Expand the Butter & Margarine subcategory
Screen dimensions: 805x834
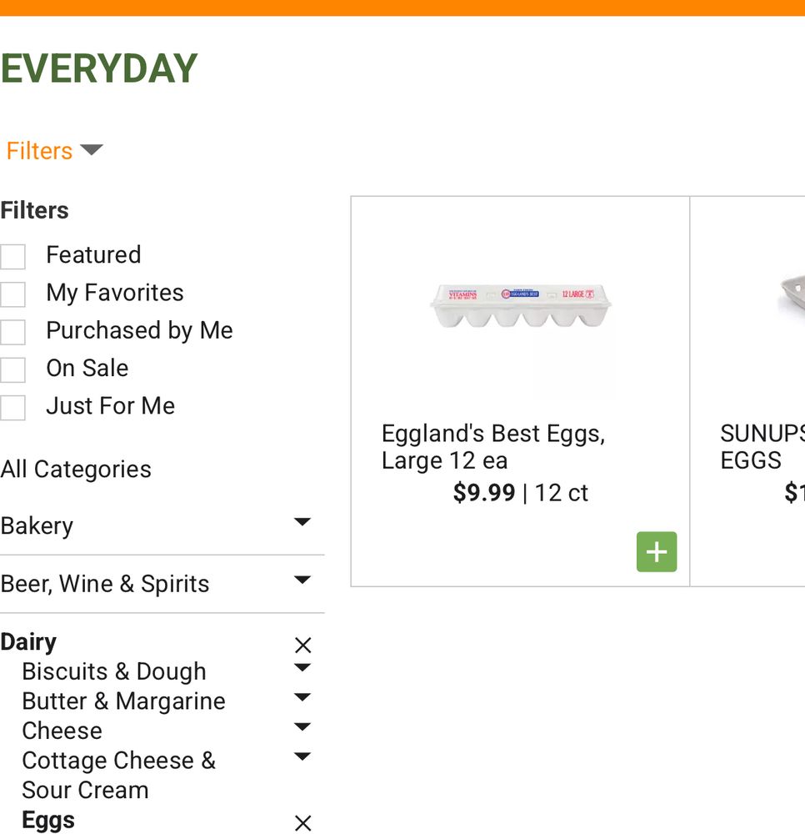(x=302, y=696)
